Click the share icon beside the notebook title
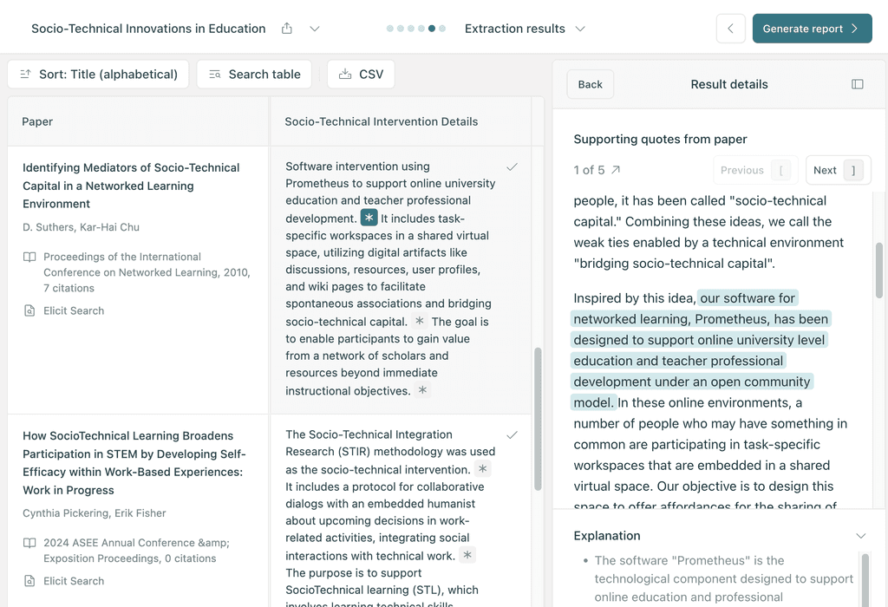888x607 pixels. (286, 28)
